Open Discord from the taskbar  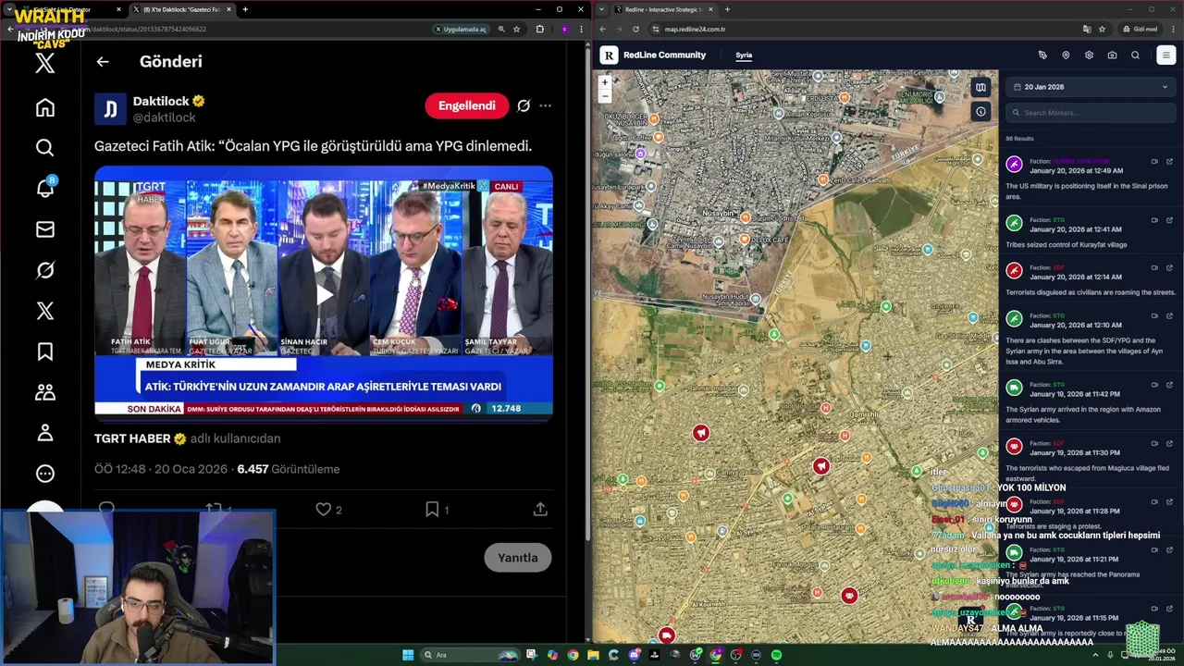click(634, 655)
